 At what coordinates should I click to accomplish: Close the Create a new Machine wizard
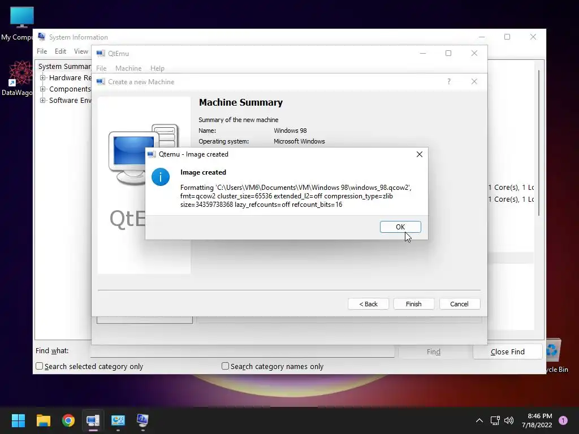coord(474,81)
